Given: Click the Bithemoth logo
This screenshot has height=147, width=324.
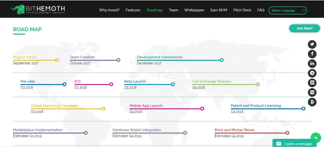Looking at the screenshot, I should (38, 10).
